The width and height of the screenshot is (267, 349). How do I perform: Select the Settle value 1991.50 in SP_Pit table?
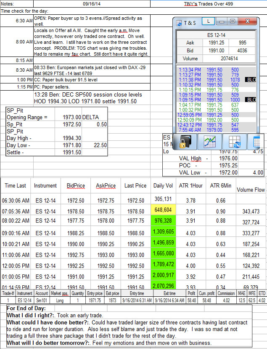point(68,152)
